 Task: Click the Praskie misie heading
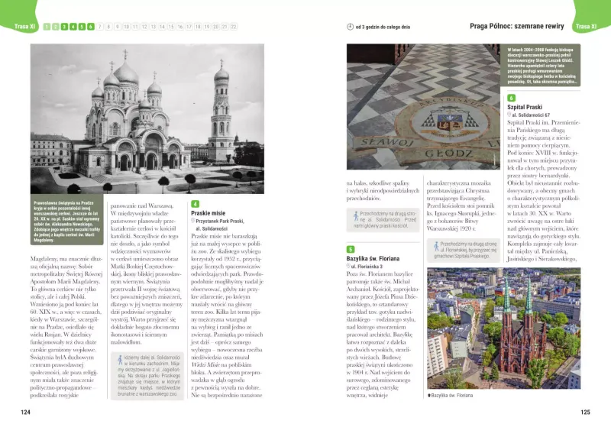(208, 213)
